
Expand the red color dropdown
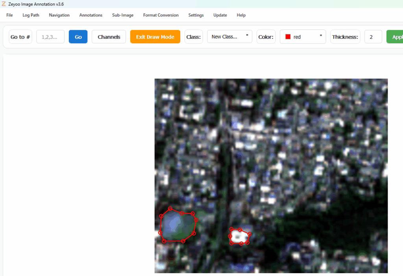(x=303, y=37)
